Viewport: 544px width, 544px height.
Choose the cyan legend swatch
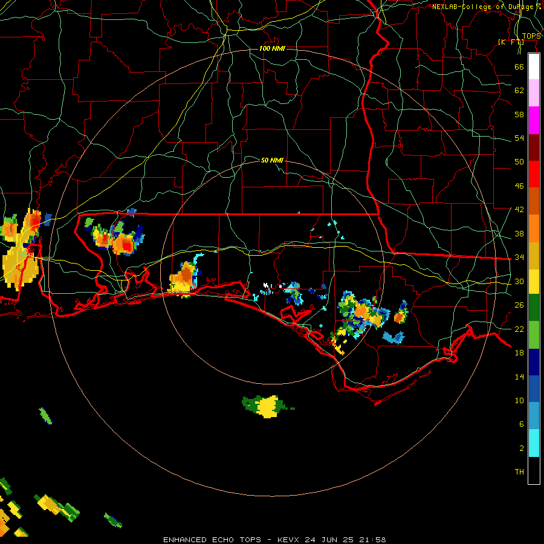tap(534, 443)
